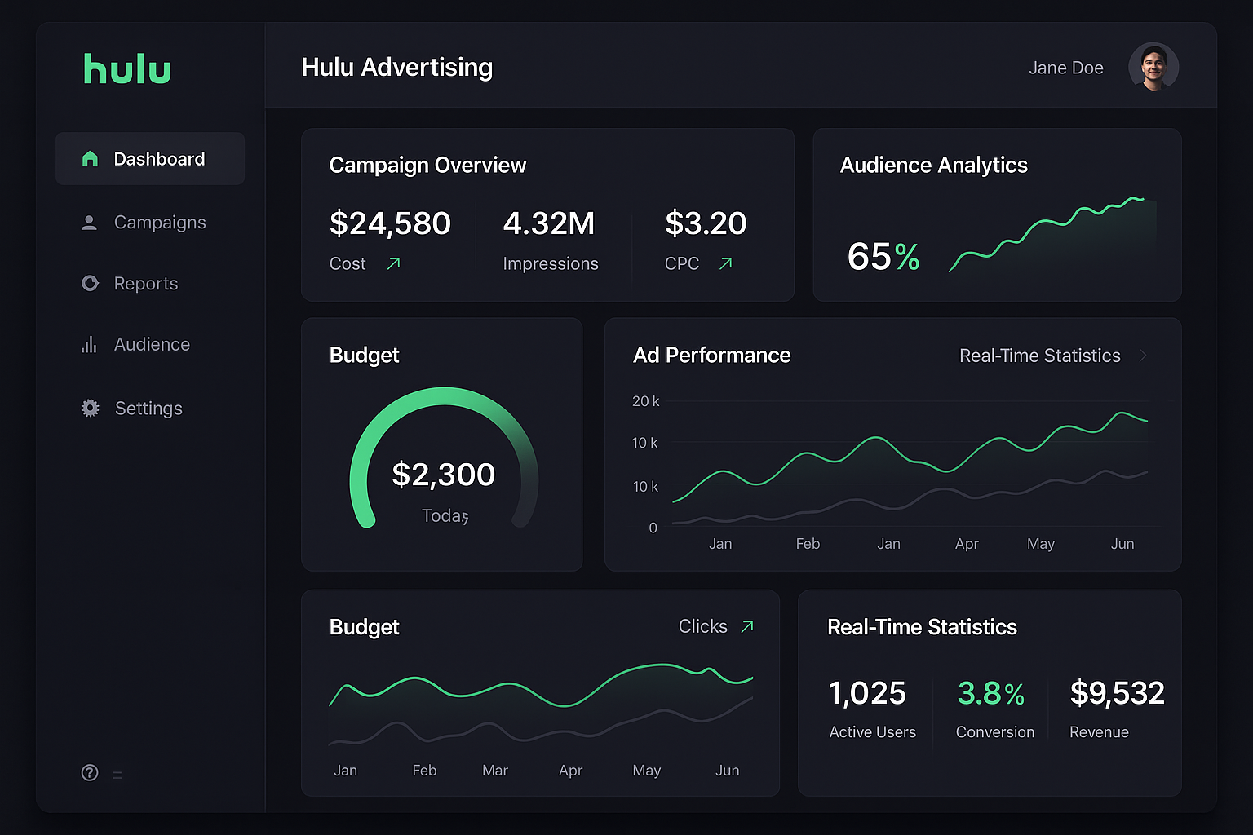Click the Dashboard home icon
The image size is (1253, 835).
point(90,159)
